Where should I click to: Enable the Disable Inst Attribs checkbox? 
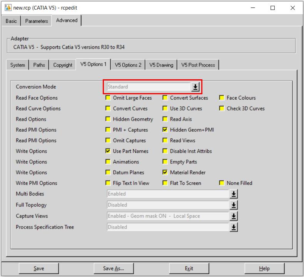pos(165,151)
